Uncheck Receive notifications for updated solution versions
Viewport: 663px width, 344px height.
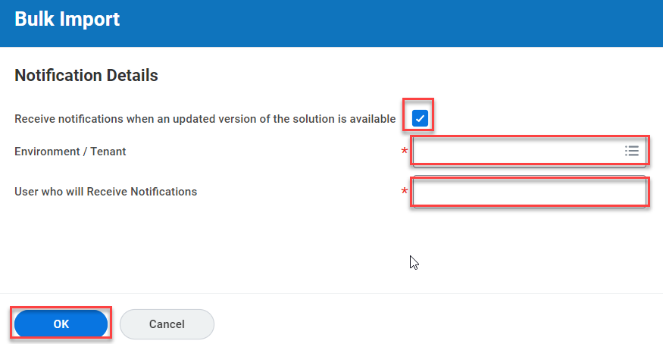pos(420,118)
